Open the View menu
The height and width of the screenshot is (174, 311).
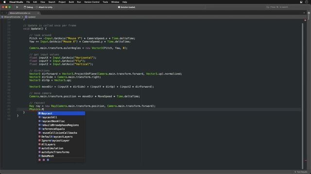pyautogui.click(x=43, y=2)
